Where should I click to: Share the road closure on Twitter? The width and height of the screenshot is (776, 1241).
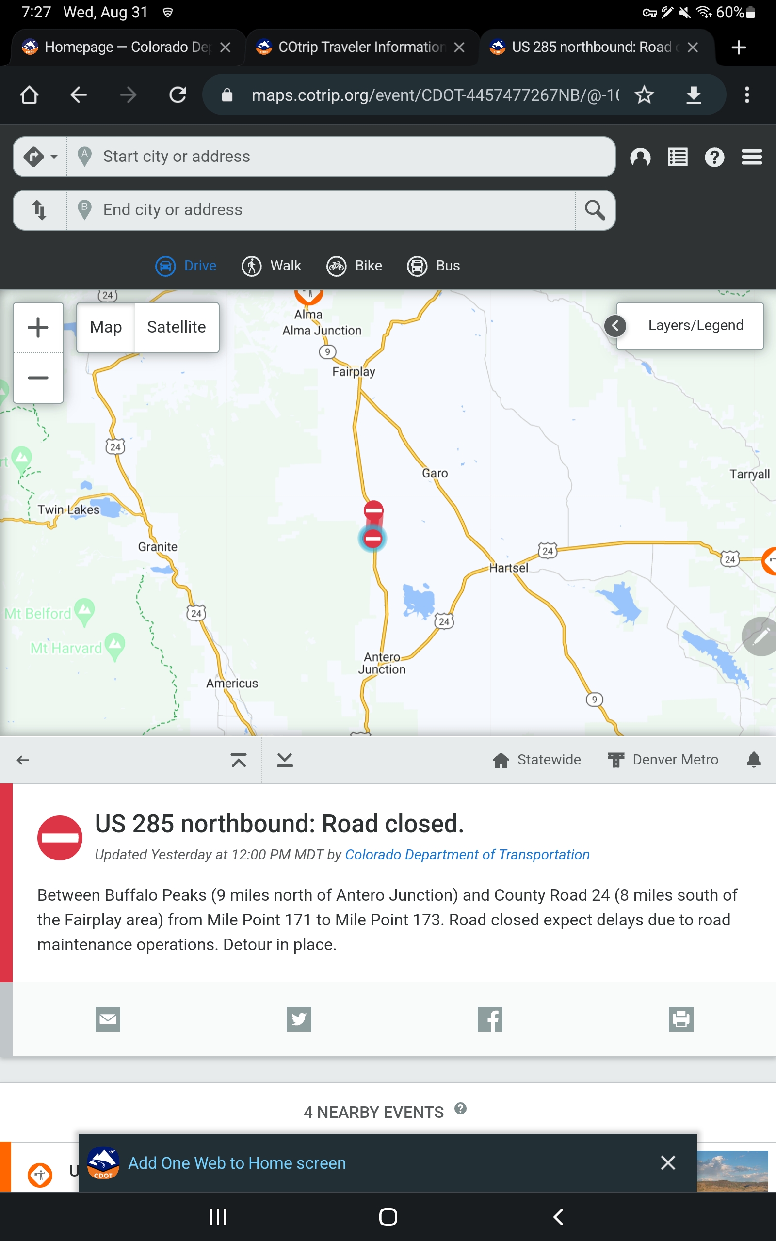point(299,1018)
